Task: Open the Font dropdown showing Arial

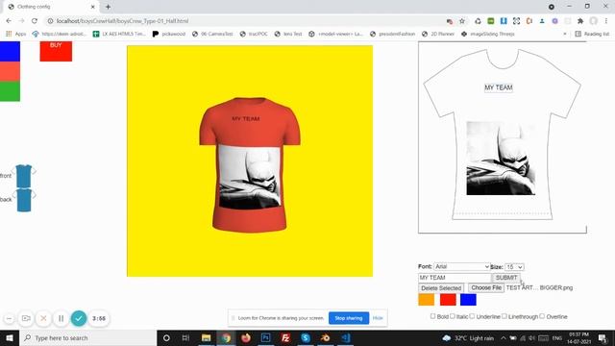Action: coord(461,267)
